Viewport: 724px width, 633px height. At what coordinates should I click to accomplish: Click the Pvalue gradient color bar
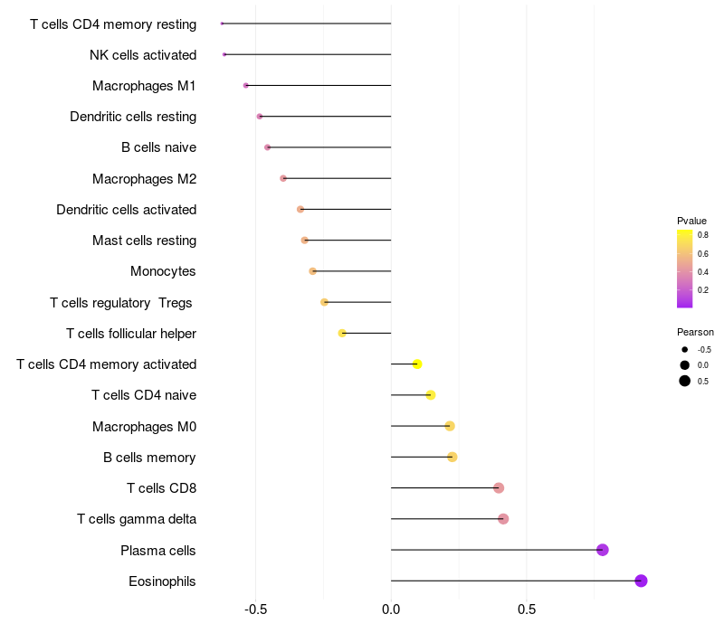point(684,269)
